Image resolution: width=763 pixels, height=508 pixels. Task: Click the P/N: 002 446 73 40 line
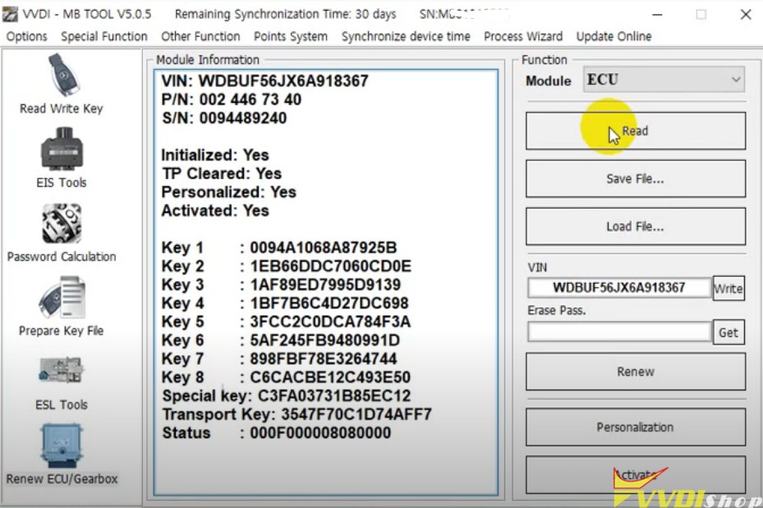coord(231,99)
